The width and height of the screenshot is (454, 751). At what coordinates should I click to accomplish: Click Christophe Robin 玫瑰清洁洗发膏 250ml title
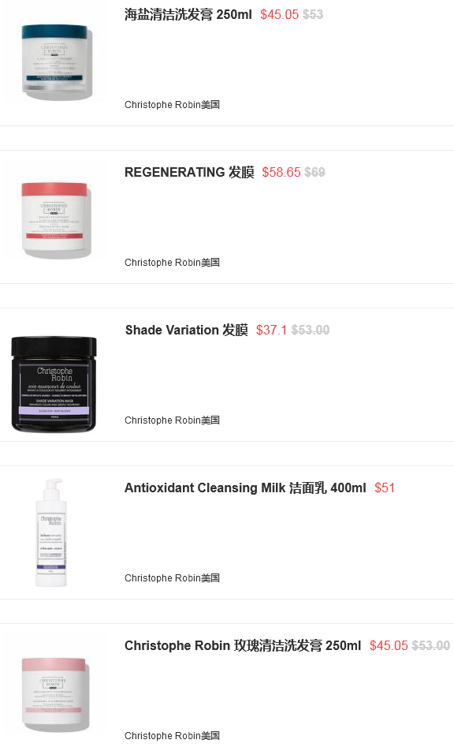(x=243, y=645)
